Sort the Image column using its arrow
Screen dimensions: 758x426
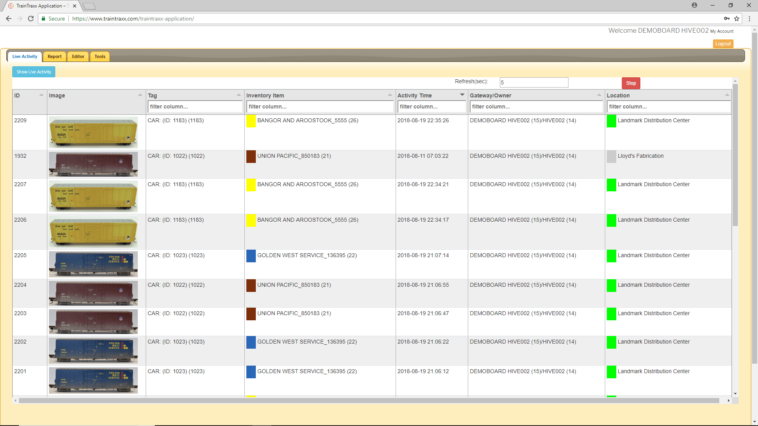[x=140, y=95]
